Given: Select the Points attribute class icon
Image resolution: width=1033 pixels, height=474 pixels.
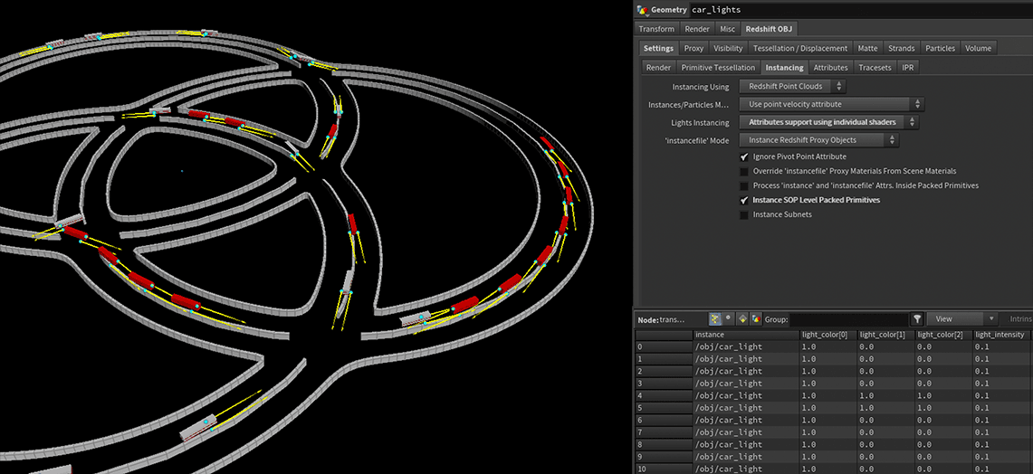Looking at the screenshot, I should click(715, 319).
